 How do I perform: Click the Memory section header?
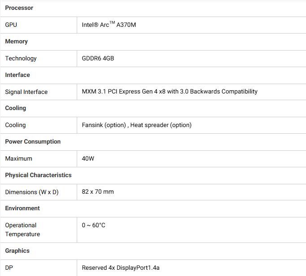17,42
